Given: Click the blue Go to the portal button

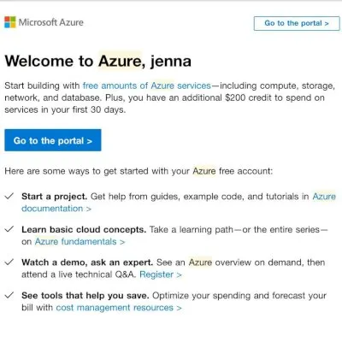Looking at the screenshot, I should [x=53, y=140].
